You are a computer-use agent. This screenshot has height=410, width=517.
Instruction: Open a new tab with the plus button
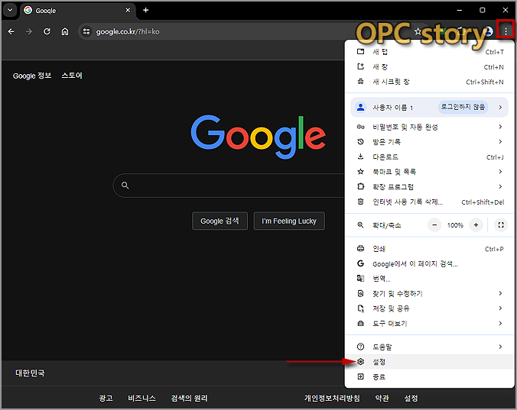click(146, 10)
